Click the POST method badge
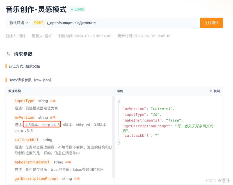Viewport: 233px width, 185px height. 38,22
